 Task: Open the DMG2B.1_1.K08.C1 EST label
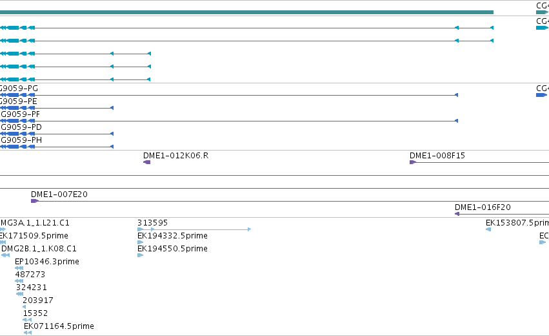pyautogui.click(x=39, y=249)
